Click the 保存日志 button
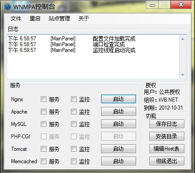The image size is (195, 173). (x=167, y=124)
